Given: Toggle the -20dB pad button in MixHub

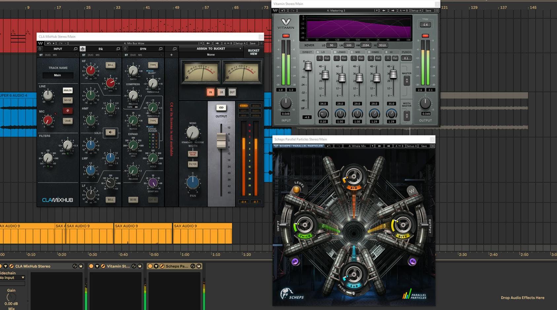Looking at the screenshot, I should [x=67, y=121].
